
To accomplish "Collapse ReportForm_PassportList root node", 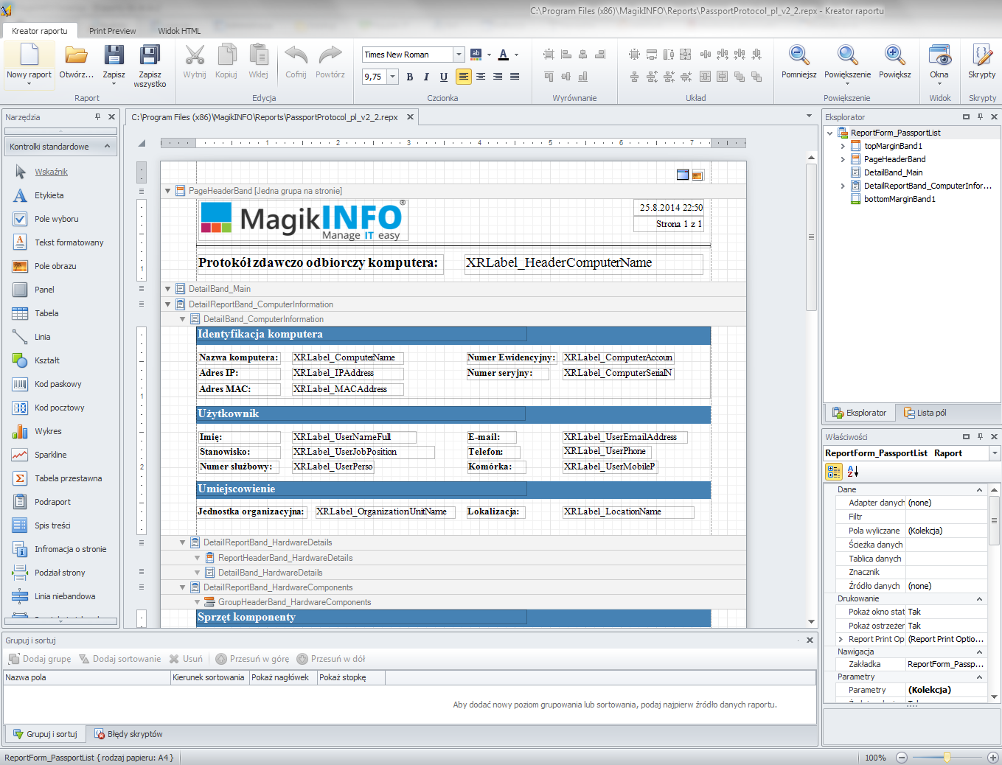I will (829, 133).
